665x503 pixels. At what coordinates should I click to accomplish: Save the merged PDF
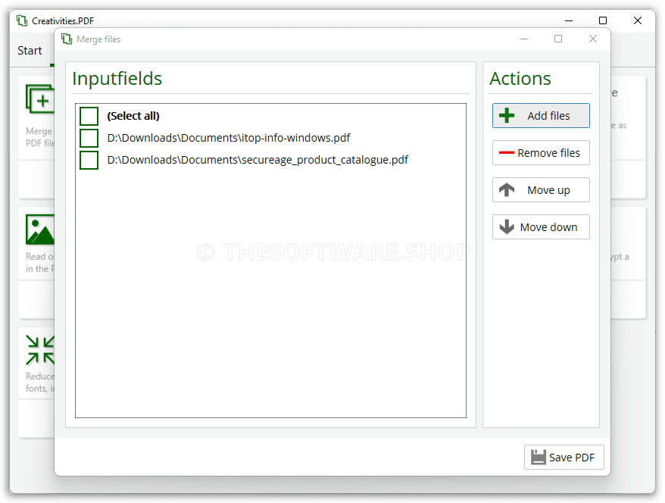click(564, 458)
